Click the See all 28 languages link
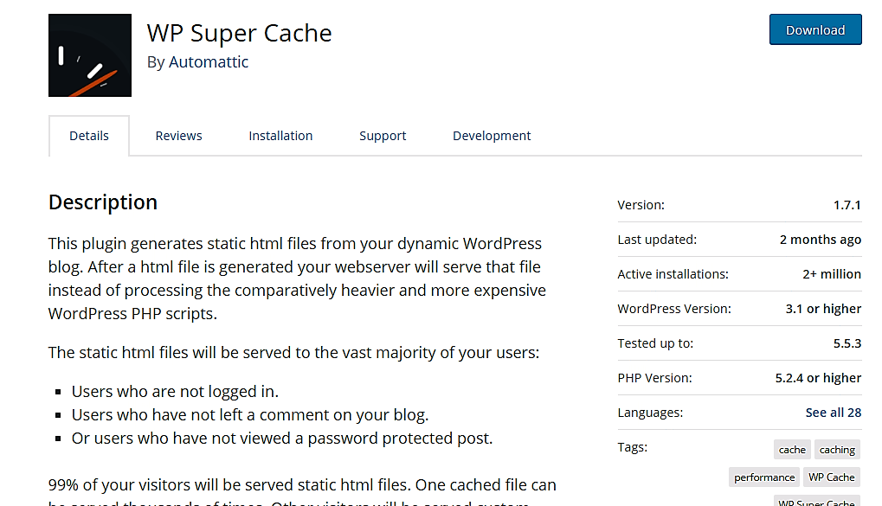Image resolution: width=882 pixels, height=506 pixels. point(833,413)
